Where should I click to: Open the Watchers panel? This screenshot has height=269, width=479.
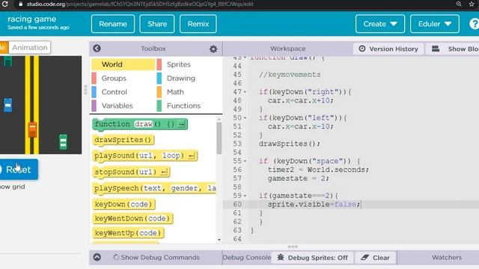click(447, 257)
